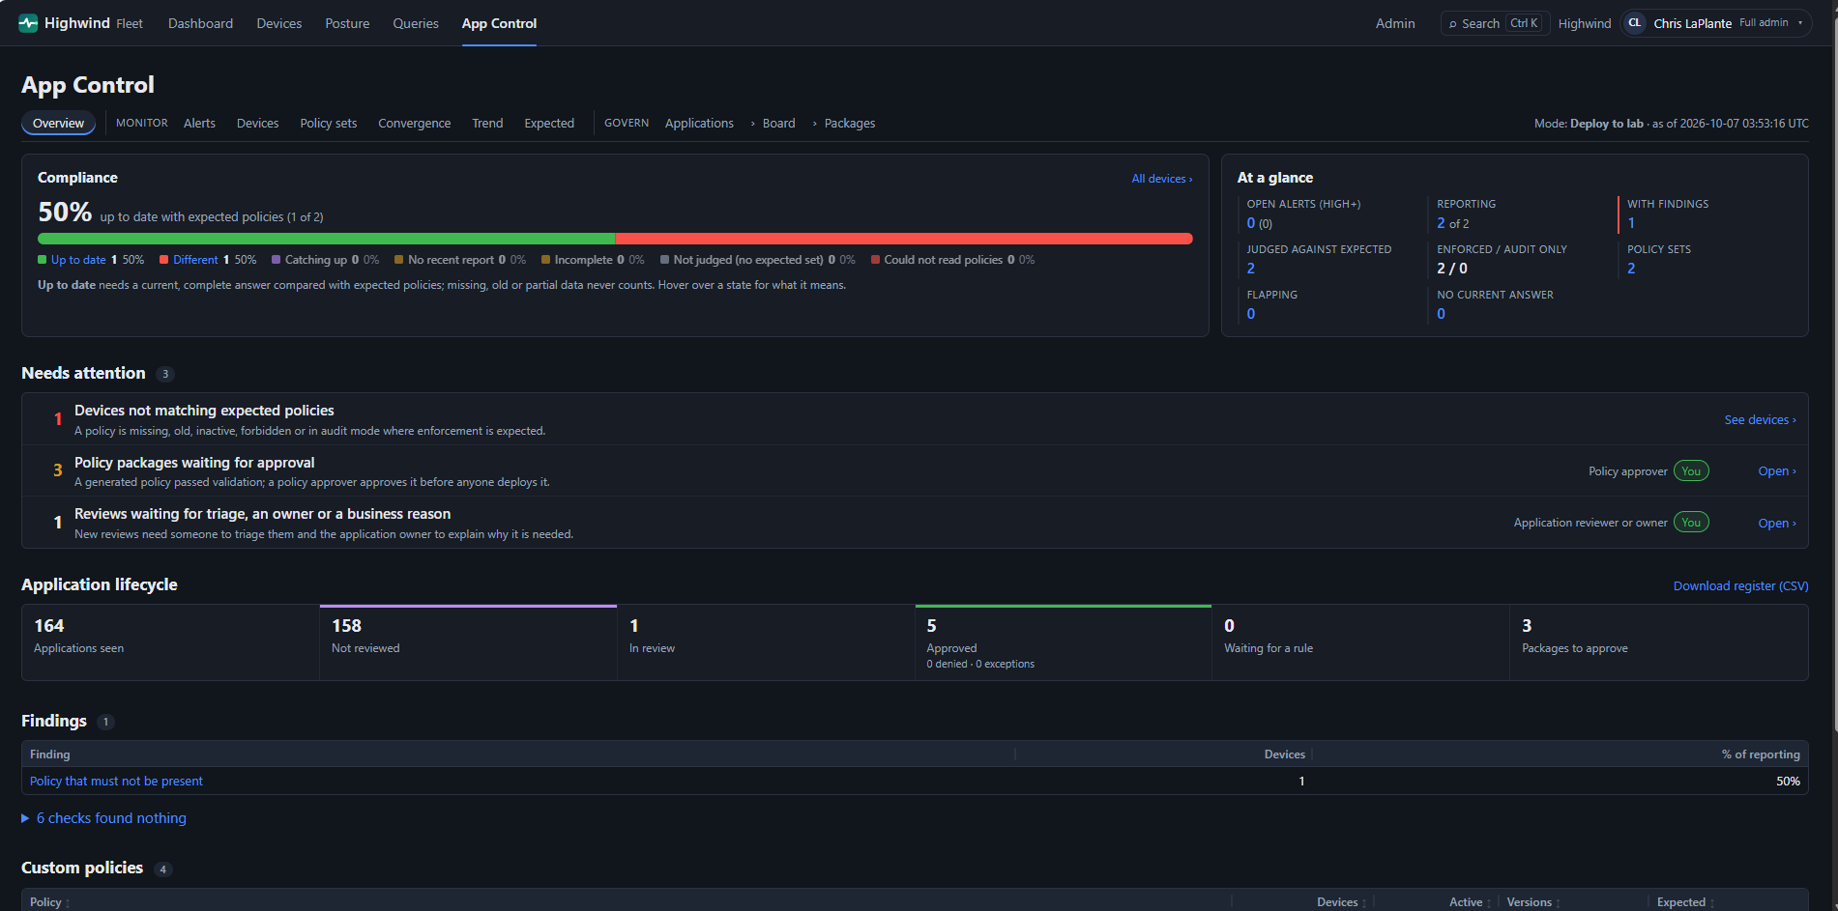The image size is (1838, 911).
Task: Click the CL user avatar
Action: (1634, 23)
